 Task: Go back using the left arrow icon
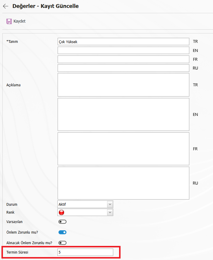coord(6,6)
